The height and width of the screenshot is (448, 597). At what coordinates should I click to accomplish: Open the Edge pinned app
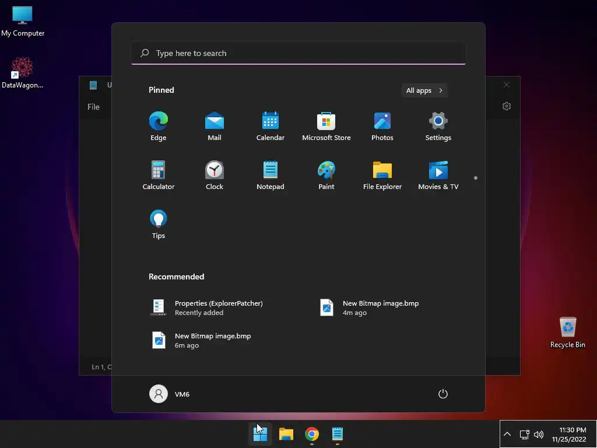[159, 126]
